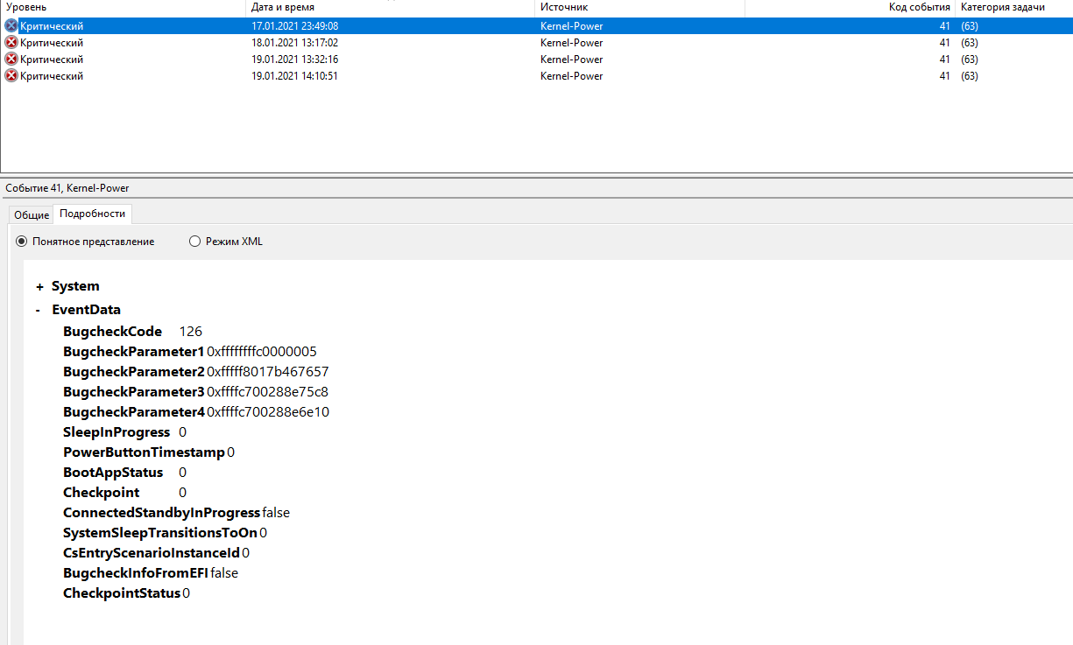Click event code 41 in 19.01.2021 13:32:16 row
This screenshot has width=1073, height=645.
pyautogui.click(x=944, y=60)
